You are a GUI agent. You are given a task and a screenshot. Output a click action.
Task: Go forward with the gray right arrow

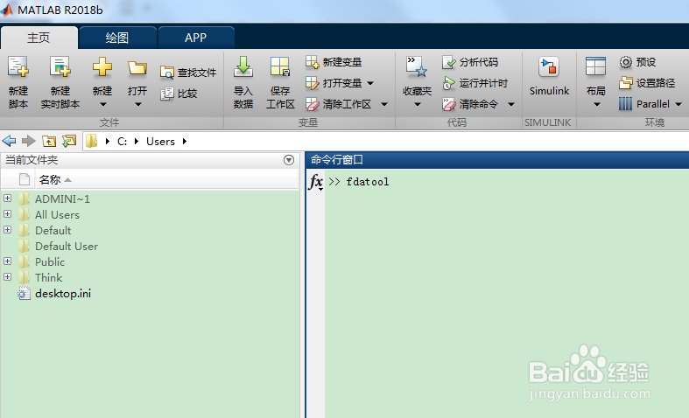[x=29, y=141]
